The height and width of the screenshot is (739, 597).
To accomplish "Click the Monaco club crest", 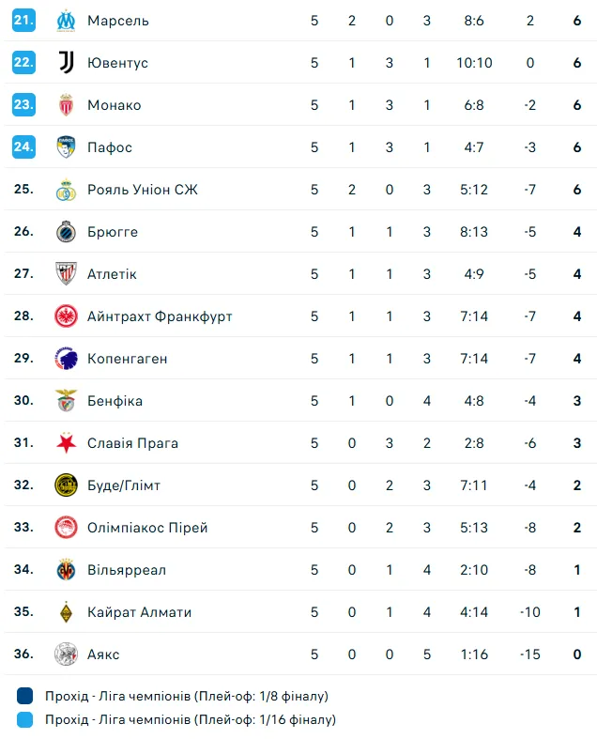I will coord(65,105).
